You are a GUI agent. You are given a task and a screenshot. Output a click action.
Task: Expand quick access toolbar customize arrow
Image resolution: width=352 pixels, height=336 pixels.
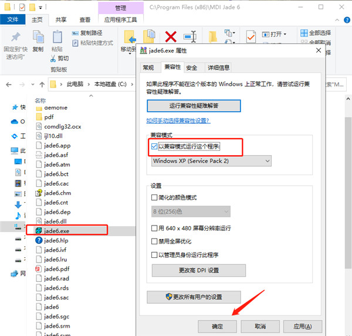[40, 8]
